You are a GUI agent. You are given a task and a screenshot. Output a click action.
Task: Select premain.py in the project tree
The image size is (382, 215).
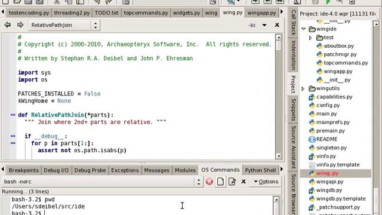[330, 131]
